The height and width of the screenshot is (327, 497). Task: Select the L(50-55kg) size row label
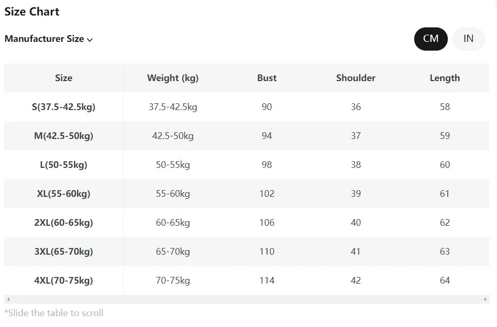[x=64, y=165]
